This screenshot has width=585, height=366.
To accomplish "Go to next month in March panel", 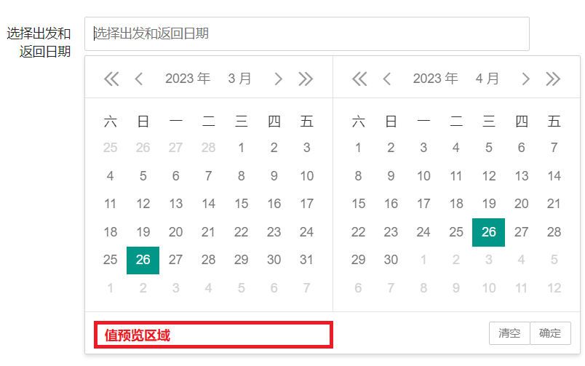I will tap(278, 79).
